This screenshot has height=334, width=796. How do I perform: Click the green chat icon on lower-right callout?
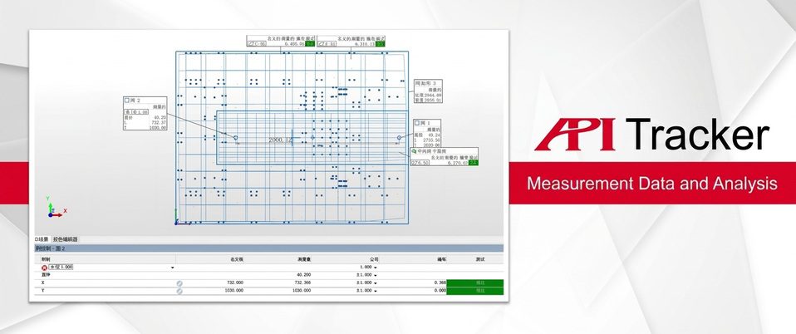(415, 151)
